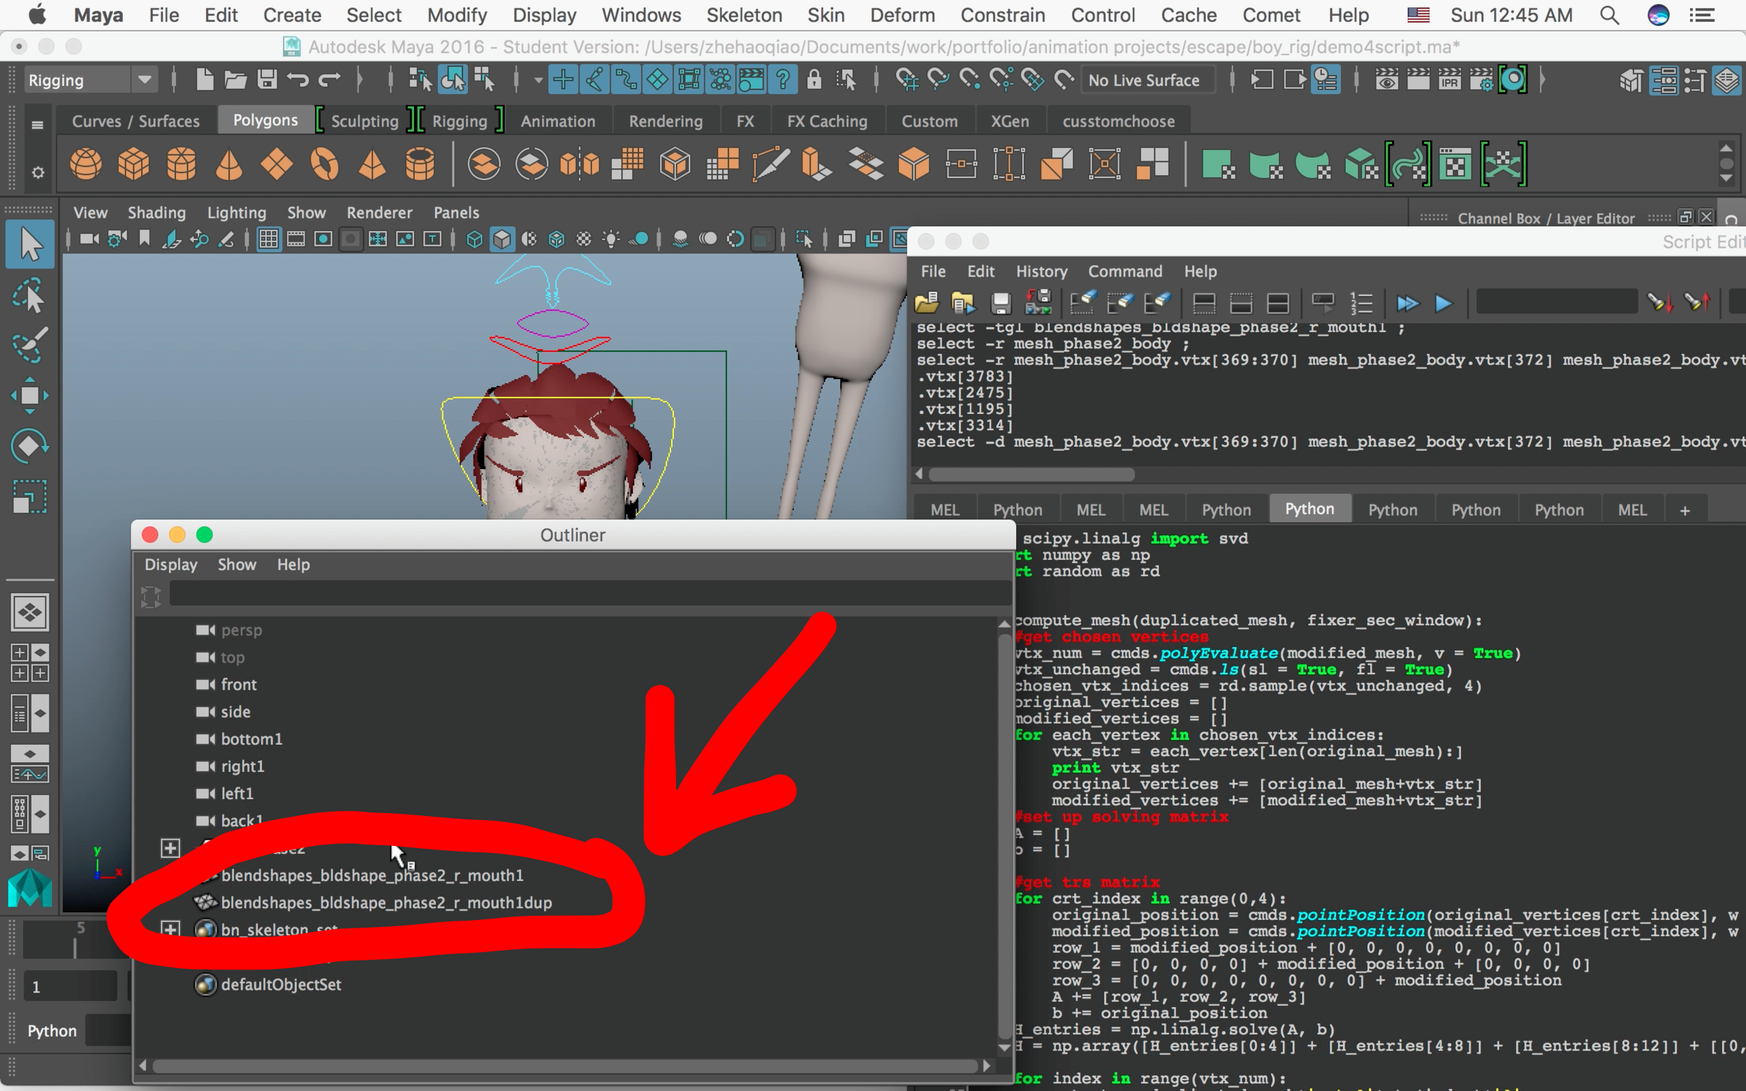The image size is (1746, 1091).
Task: Create a polygon sphere from shelf
Action: 85,164
